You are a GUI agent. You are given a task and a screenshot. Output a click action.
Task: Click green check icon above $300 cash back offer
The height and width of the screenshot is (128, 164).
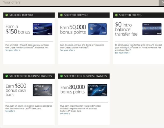[7, 76]
